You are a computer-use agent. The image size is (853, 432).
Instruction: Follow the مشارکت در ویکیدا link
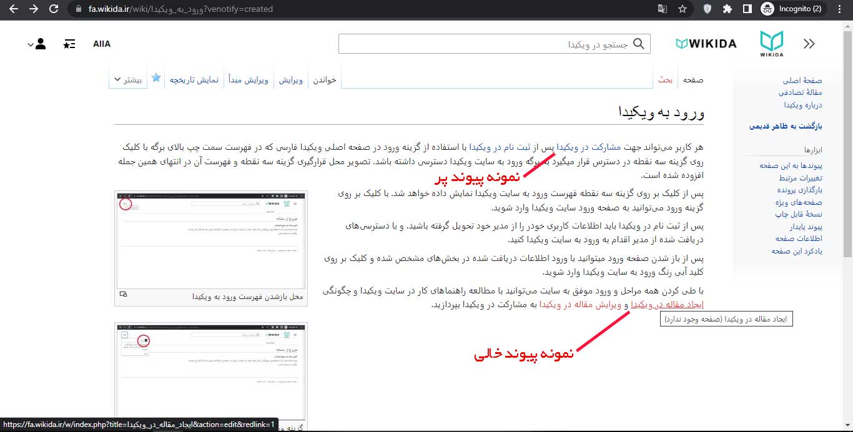590,147
